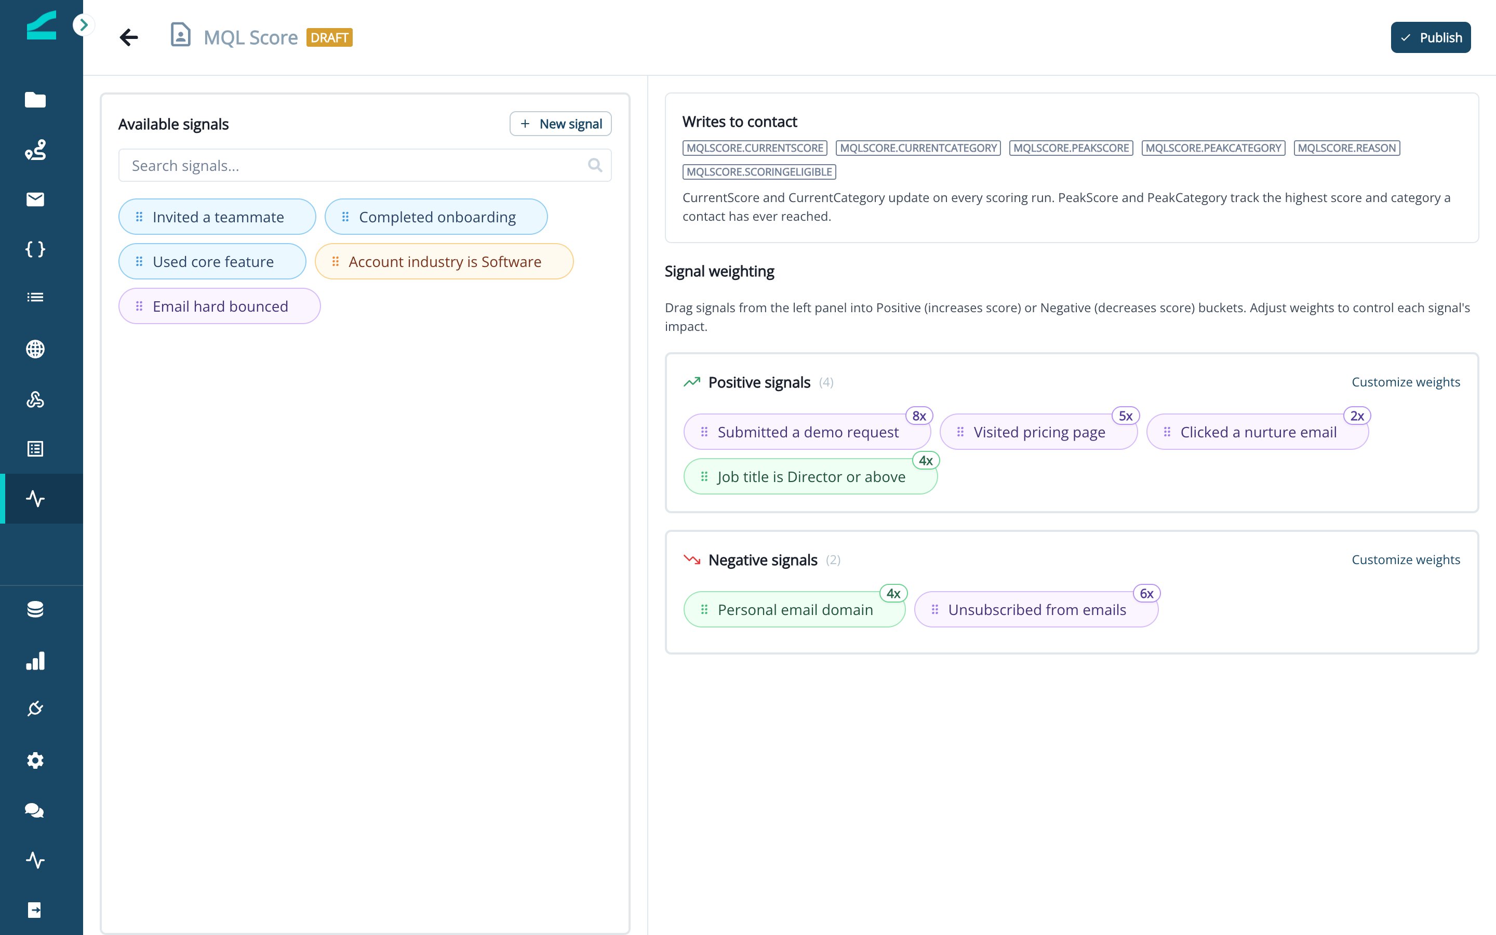The height and width of the screenshot is (935, 1496).
Task: Click the MQLSCORE.CURRENTSCORE tag
Action: [x=755, y=148]
